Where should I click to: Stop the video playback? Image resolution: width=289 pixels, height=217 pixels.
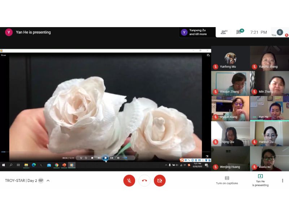coord(92,158)
